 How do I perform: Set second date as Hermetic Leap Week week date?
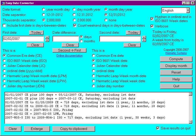[94, 81]
